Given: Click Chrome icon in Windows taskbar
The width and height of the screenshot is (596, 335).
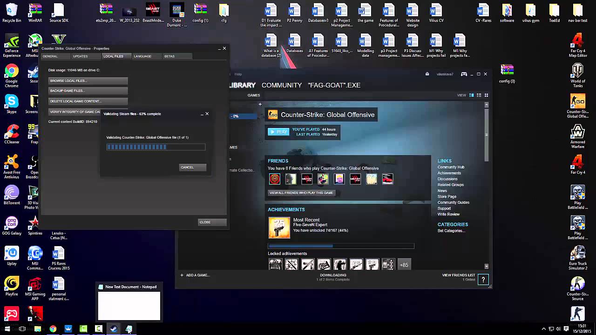Looking at the screenshot, I should click(x=53, y=328).
